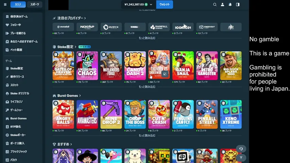Image resolution: width=290 pixels, height=163 pixels.
Task: Open the hamburger menu icon
Action: pos(5,4)
